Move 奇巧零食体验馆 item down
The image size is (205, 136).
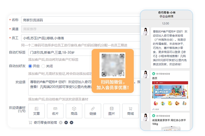point(72,123)
